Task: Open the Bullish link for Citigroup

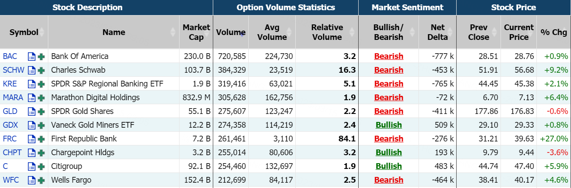Action: coord(389,166)
